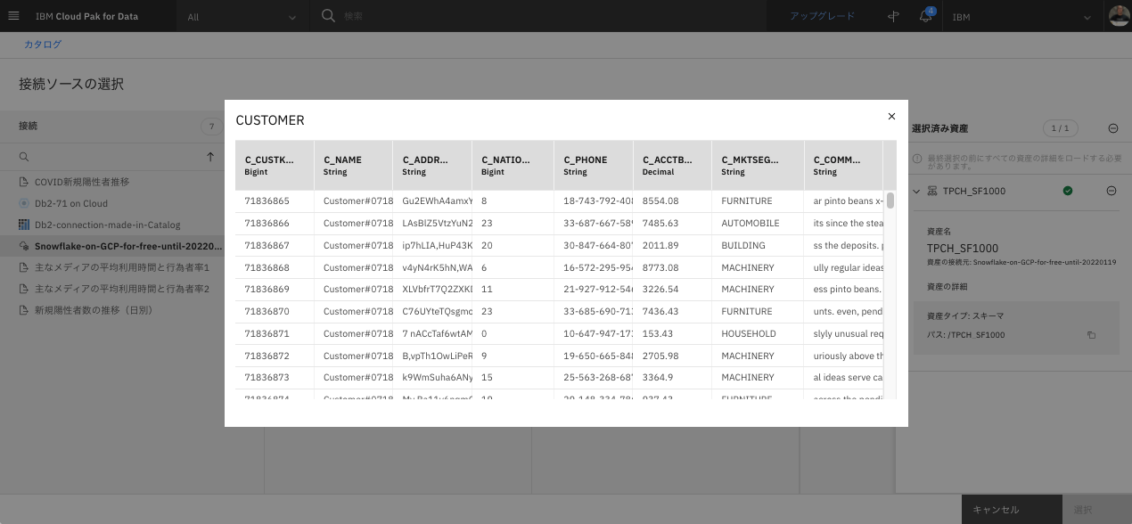Click the sort arrow in 接続 panel

point(210,157)
